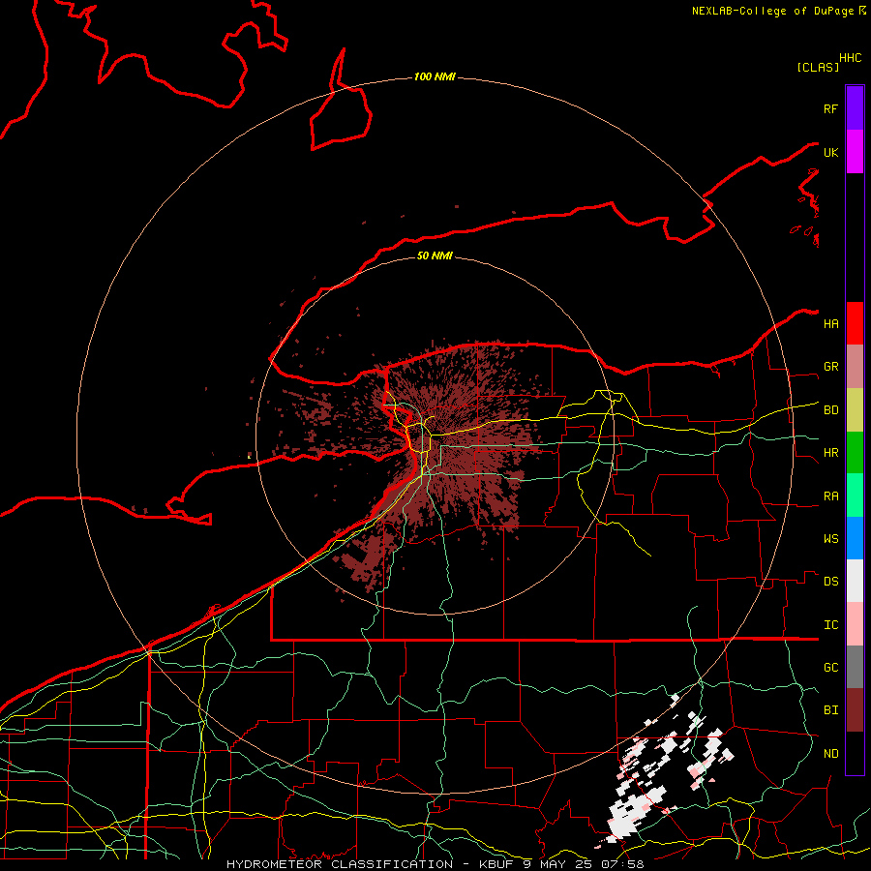Click the [CLAS] legend heading
Viewport: 871px width, 871px height.
tap(818, 67)
